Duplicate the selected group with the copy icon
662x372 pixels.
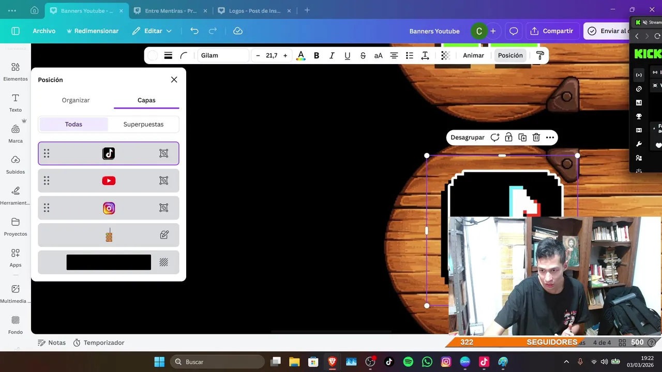point(522,137)
